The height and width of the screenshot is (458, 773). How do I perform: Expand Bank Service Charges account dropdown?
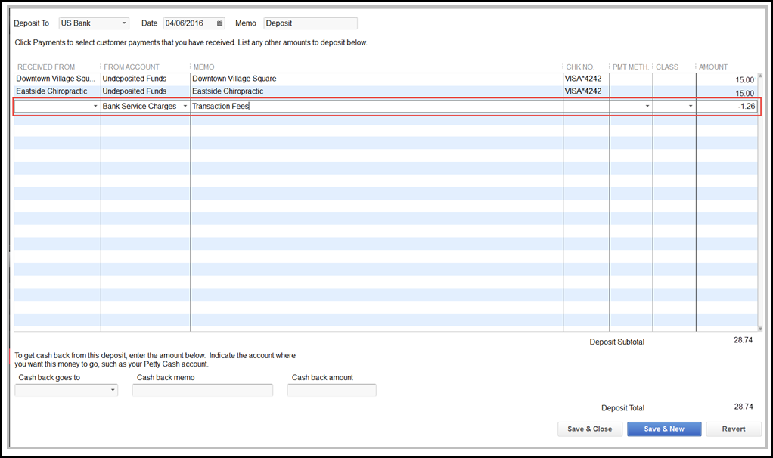click(x=185, y=107)
